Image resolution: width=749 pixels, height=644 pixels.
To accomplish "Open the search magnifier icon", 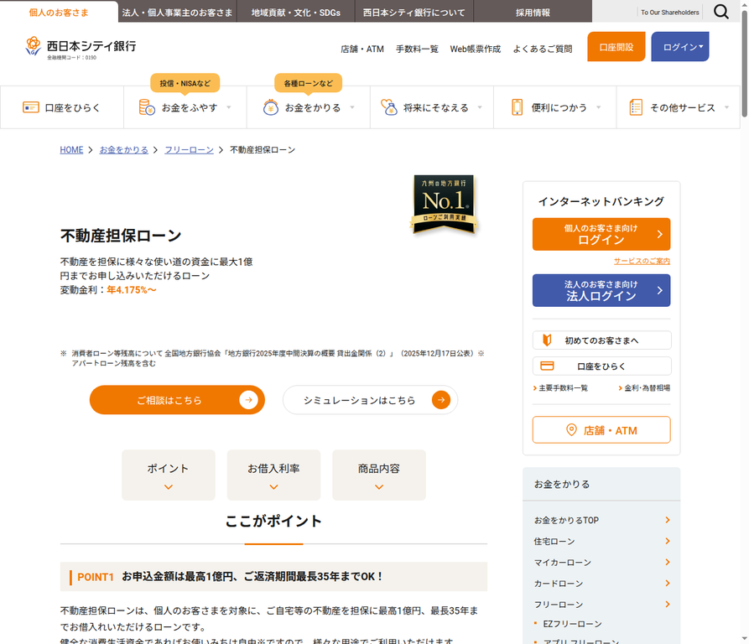I will pos(720,12).
